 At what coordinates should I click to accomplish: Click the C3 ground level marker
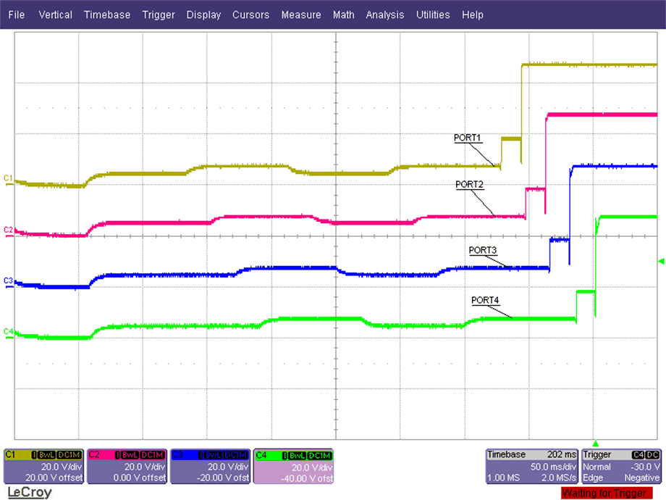(9, 280)
